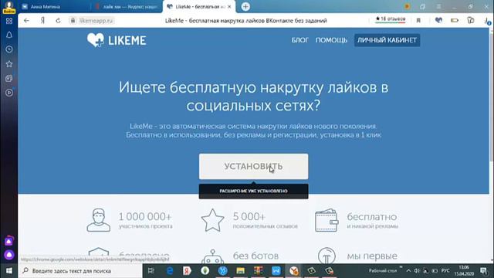Click the wallet icon next to бесплатно
This screenshot has width=494, height=278.
(327, 220)
